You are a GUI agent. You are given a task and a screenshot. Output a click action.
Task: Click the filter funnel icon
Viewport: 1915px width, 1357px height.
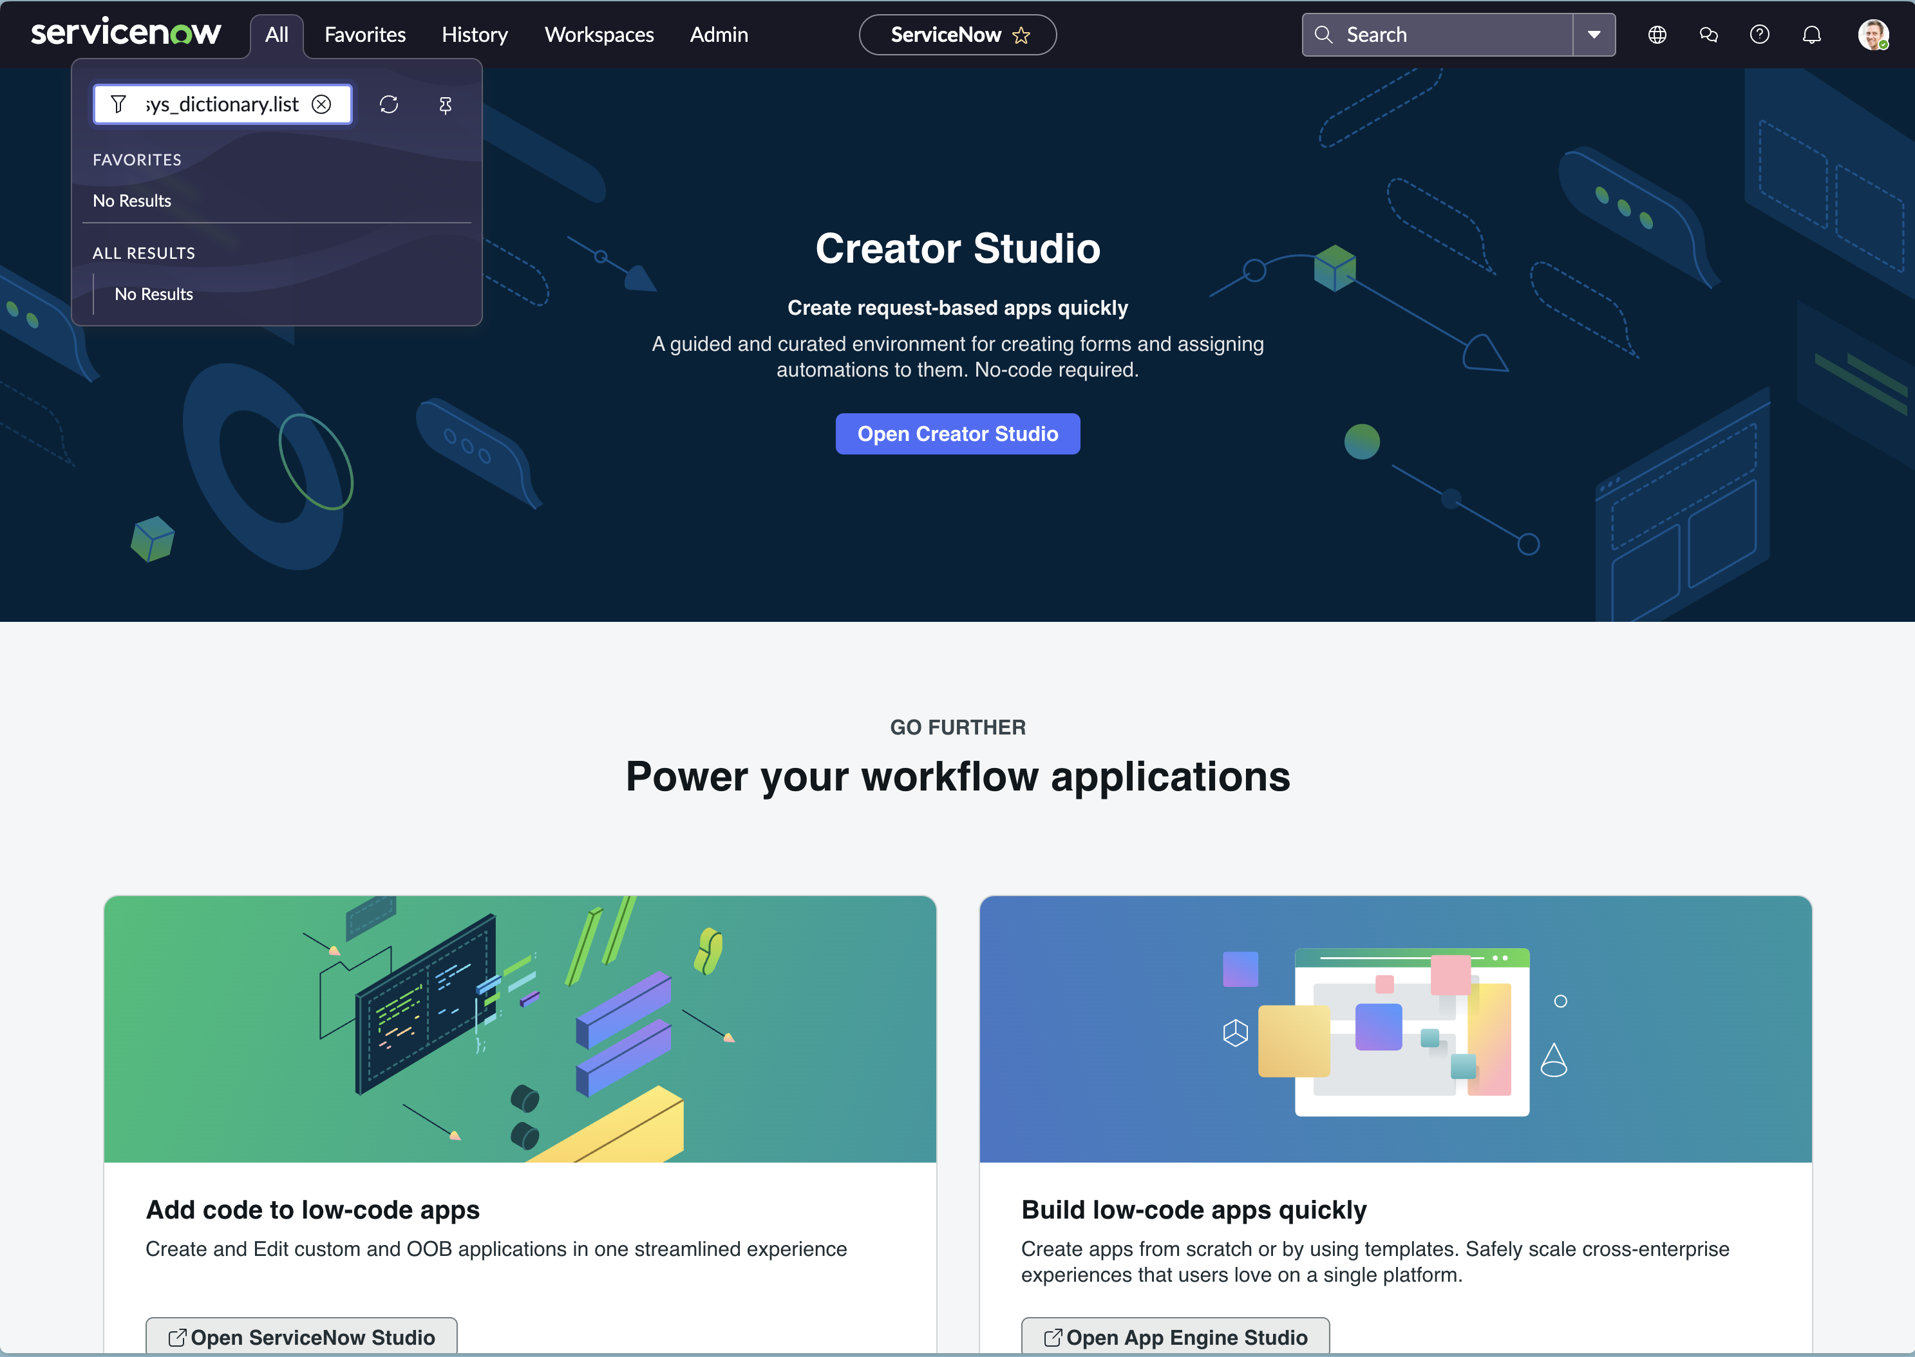(118, 104)
